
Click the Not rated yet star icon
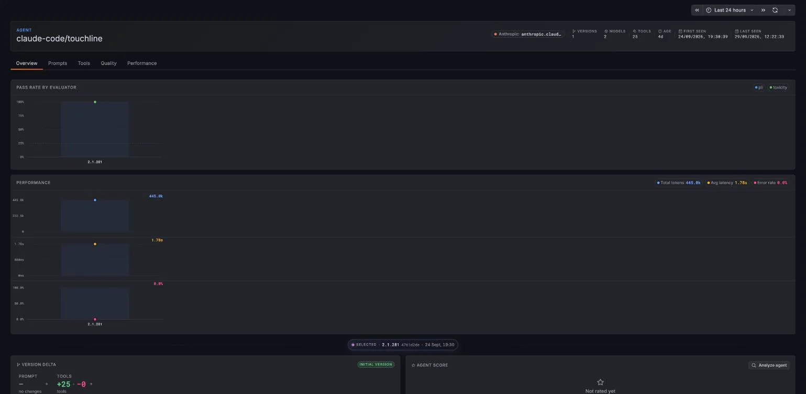click(600, 382)
